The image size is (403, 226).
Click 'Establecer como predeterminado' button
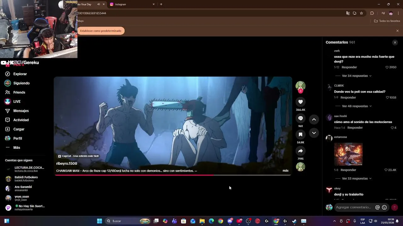tap(101, 31)
